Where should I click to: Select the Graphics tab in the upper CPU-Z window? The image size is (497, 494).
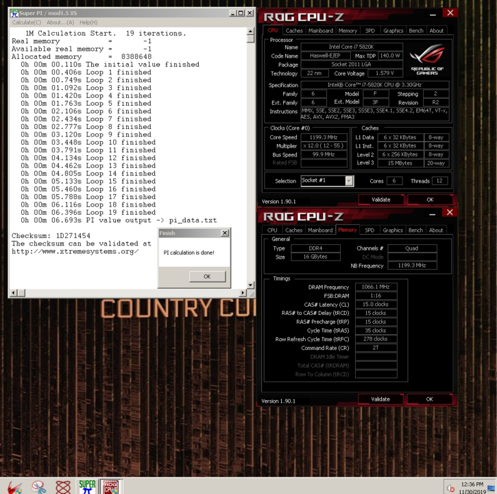[393, 31]
